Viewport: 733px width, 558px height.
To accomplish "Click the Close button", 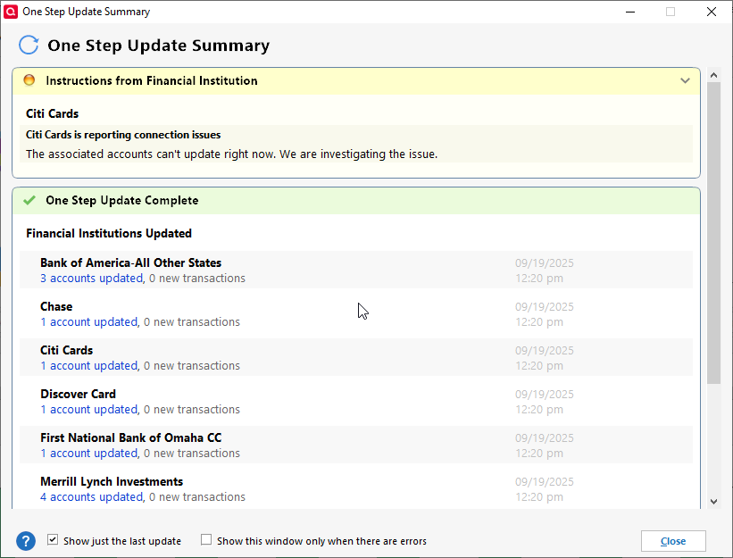I will [673, 541].
